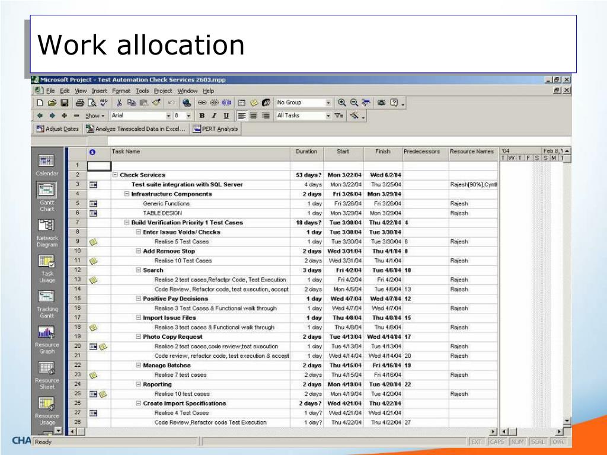The image size is (607, 455).
Task: Open the No Group dropdown
Action: coord(328,103)
